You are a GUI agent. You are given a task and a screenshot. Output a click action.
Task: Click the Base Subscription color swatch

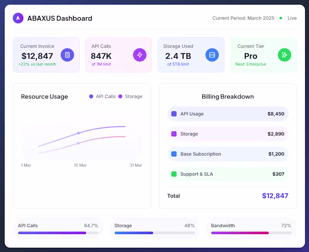point(174,154)
